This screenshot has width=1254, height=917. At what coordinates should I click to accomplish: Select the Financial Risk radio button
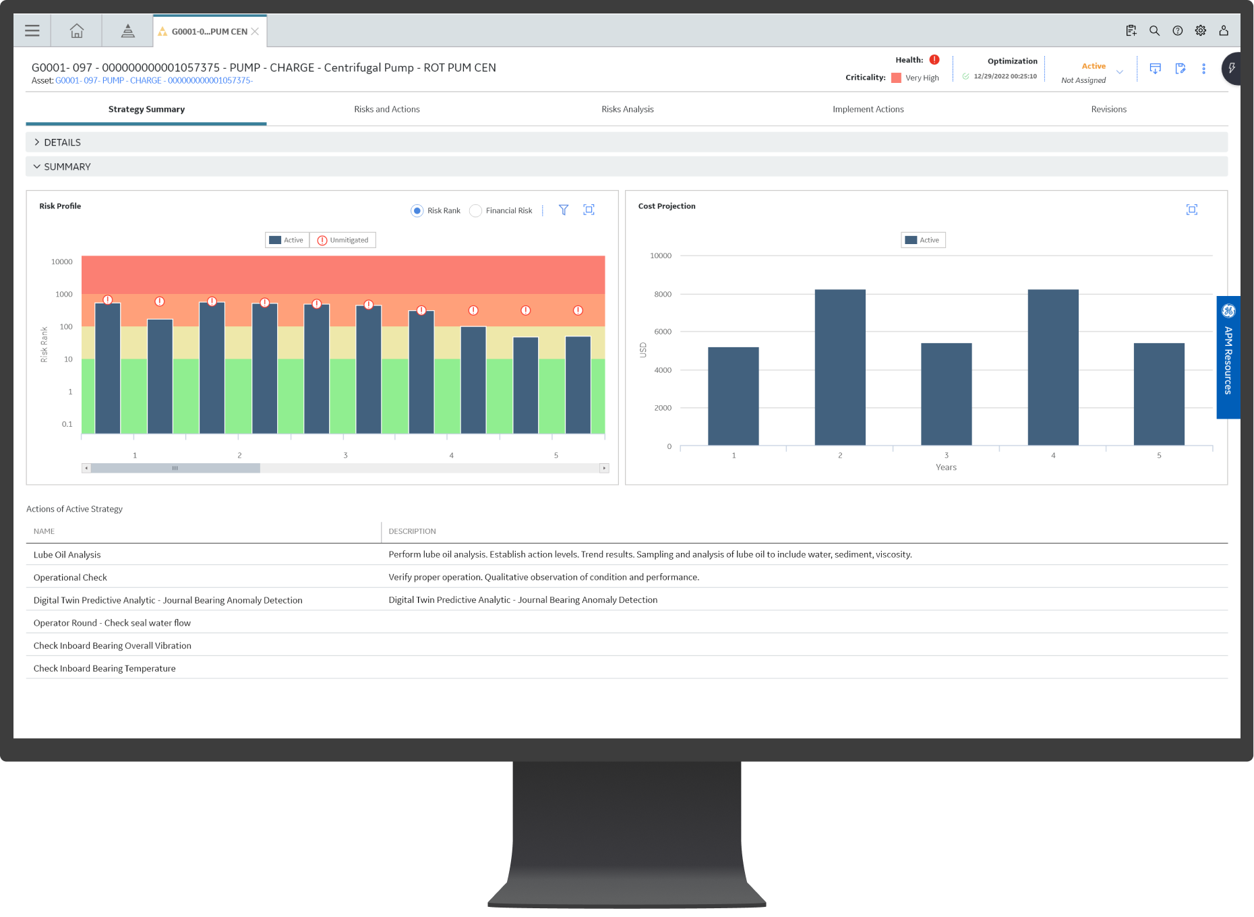(x=476, y=211)
